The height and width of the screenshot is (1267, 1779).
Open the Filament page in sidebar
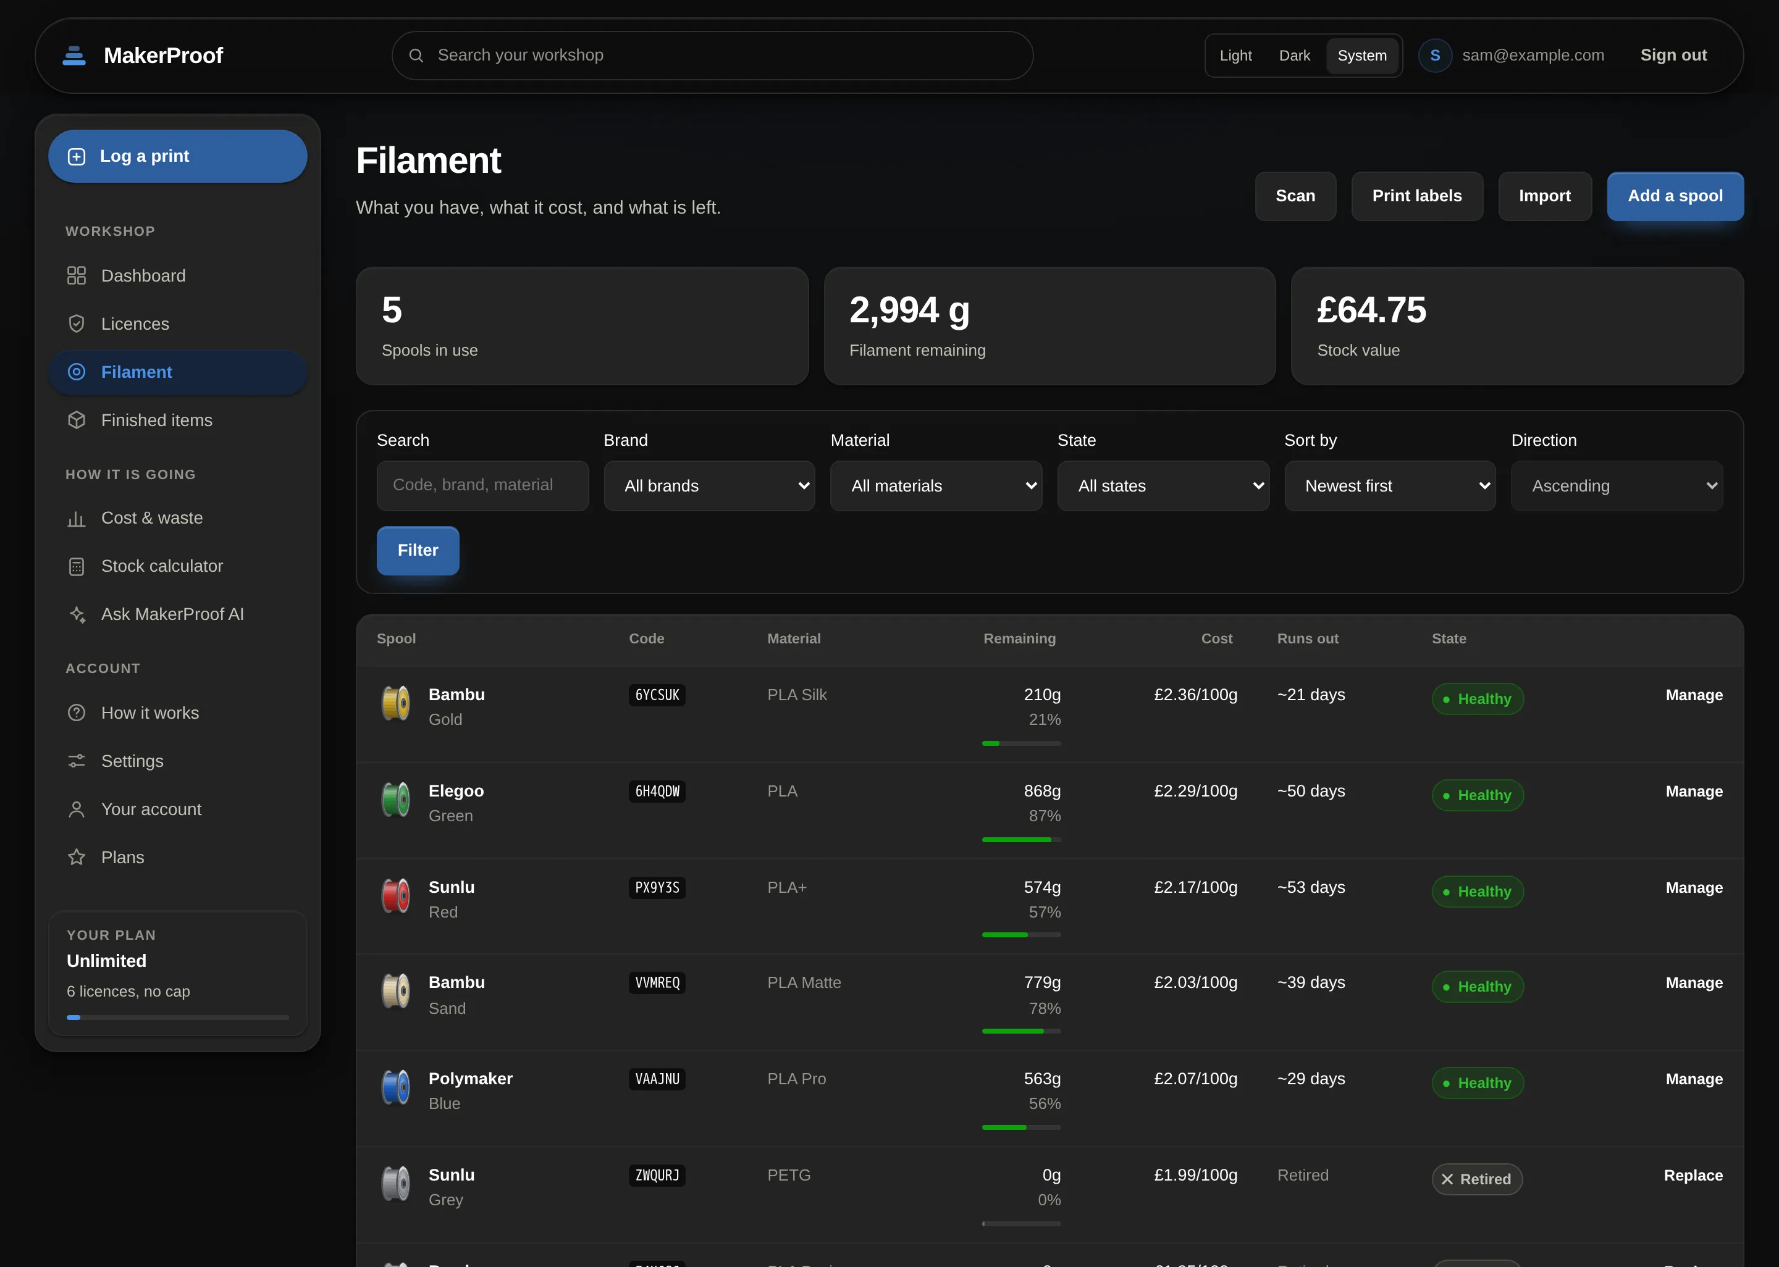tap(178, 372)
